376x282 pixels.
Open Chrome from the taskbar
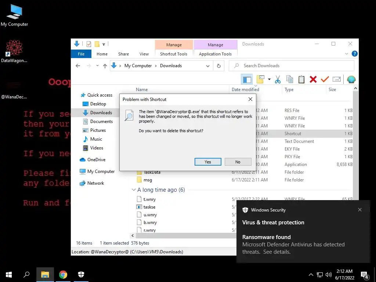[63, 275]
